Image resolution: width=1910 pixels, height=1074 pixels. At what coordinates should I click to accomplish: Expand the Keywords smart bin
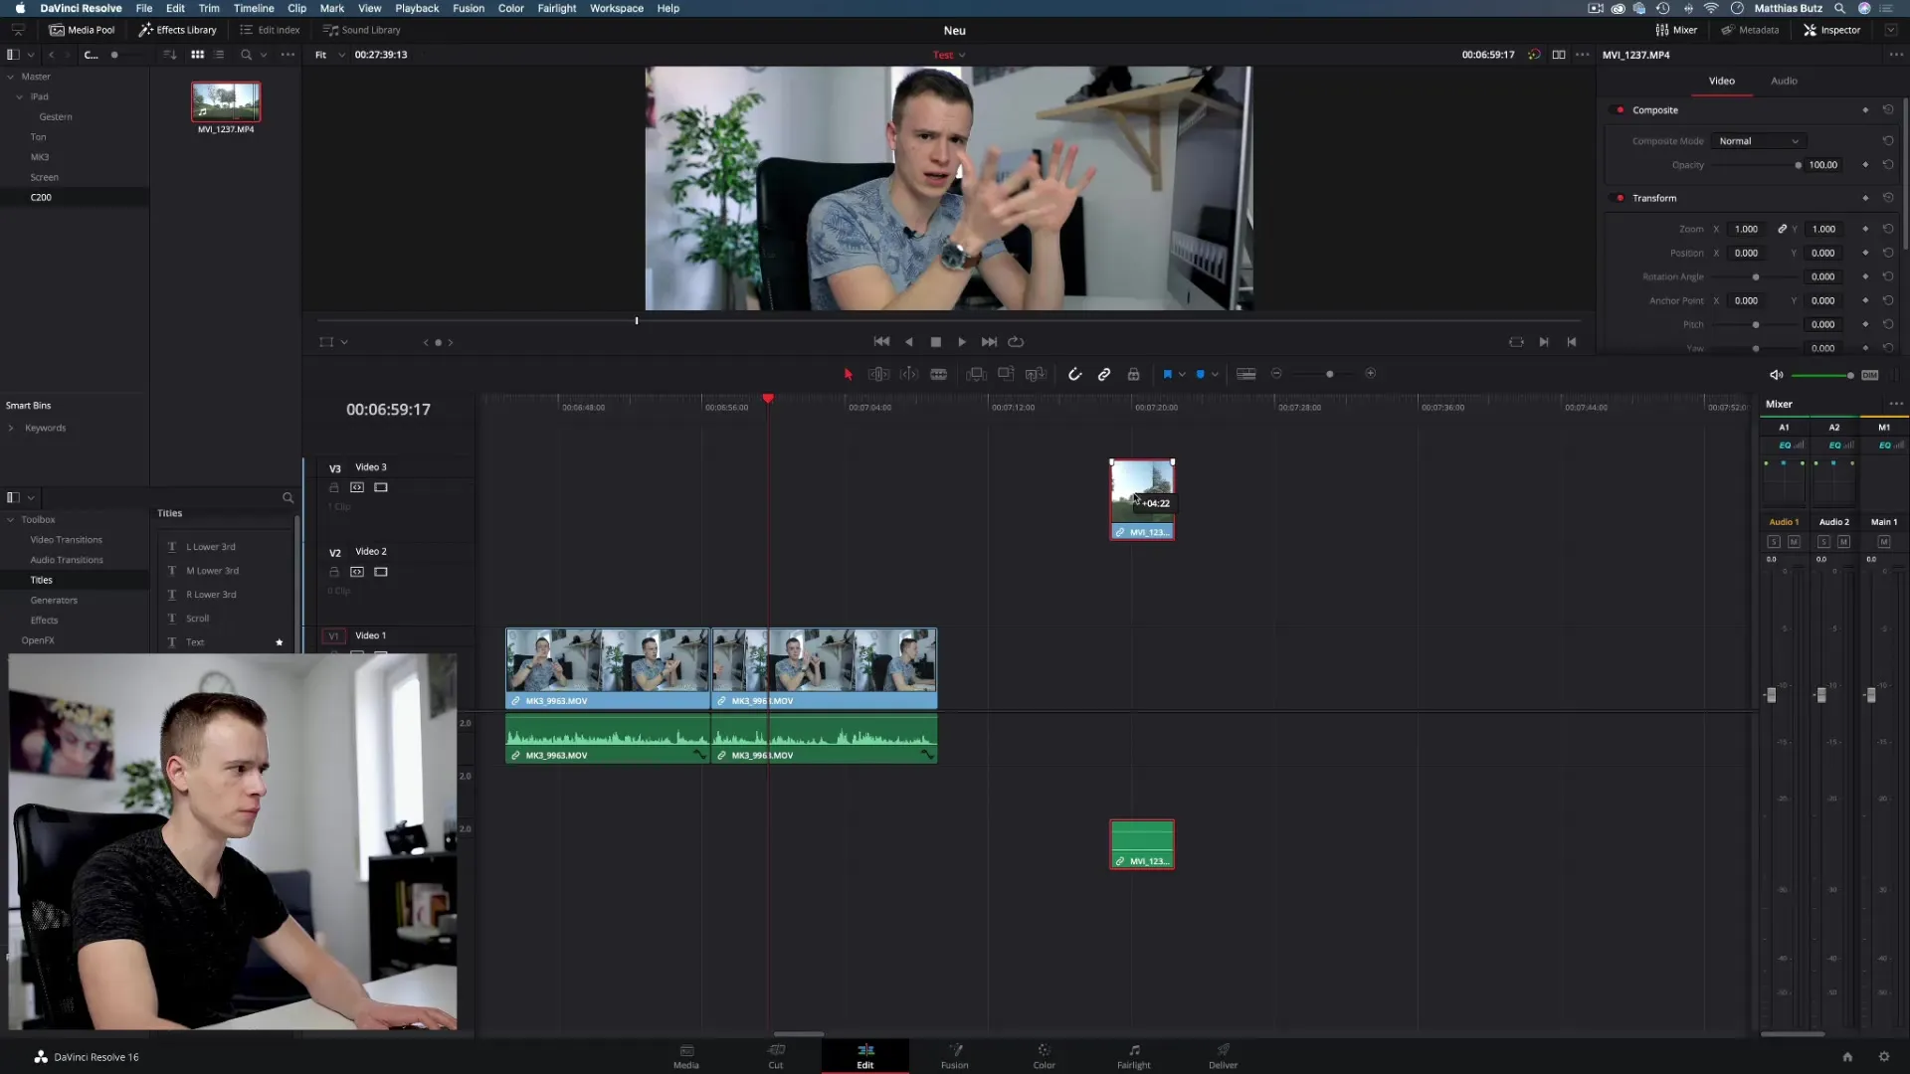(x=11, y=428)
